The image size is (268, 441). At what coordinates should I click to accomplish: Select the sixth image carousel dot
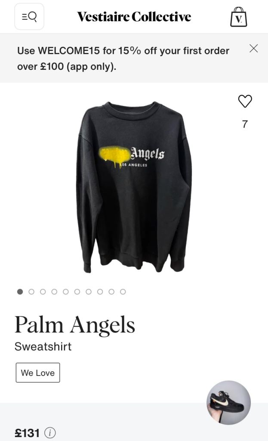click(77, 292)
